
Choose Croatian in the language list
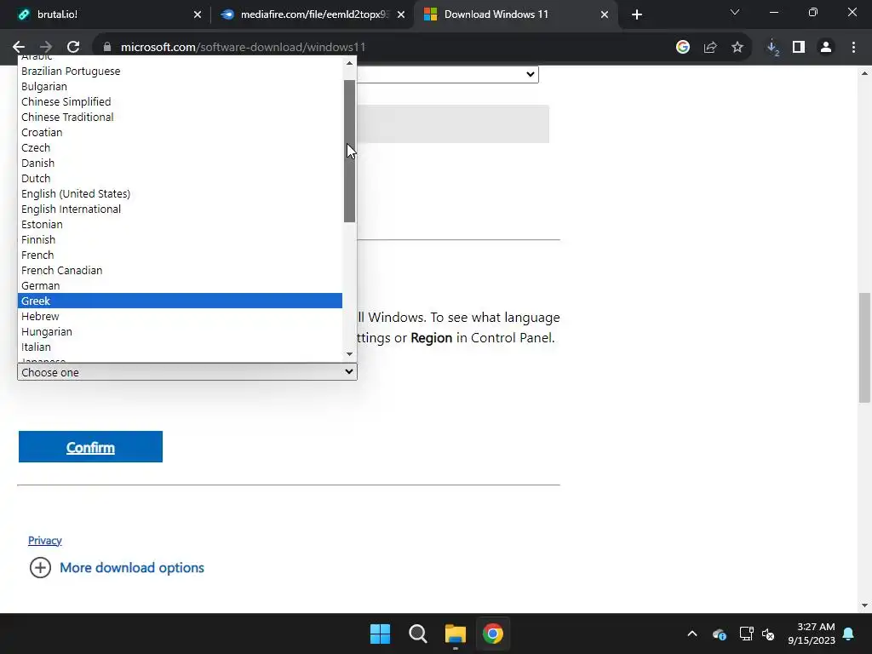[x=180, y=132]
